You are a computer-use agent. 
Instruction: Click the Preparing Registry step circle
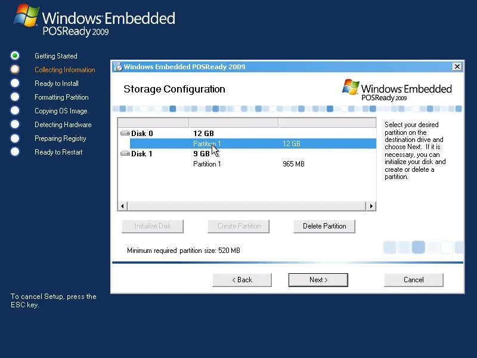(x=15, y=138)
